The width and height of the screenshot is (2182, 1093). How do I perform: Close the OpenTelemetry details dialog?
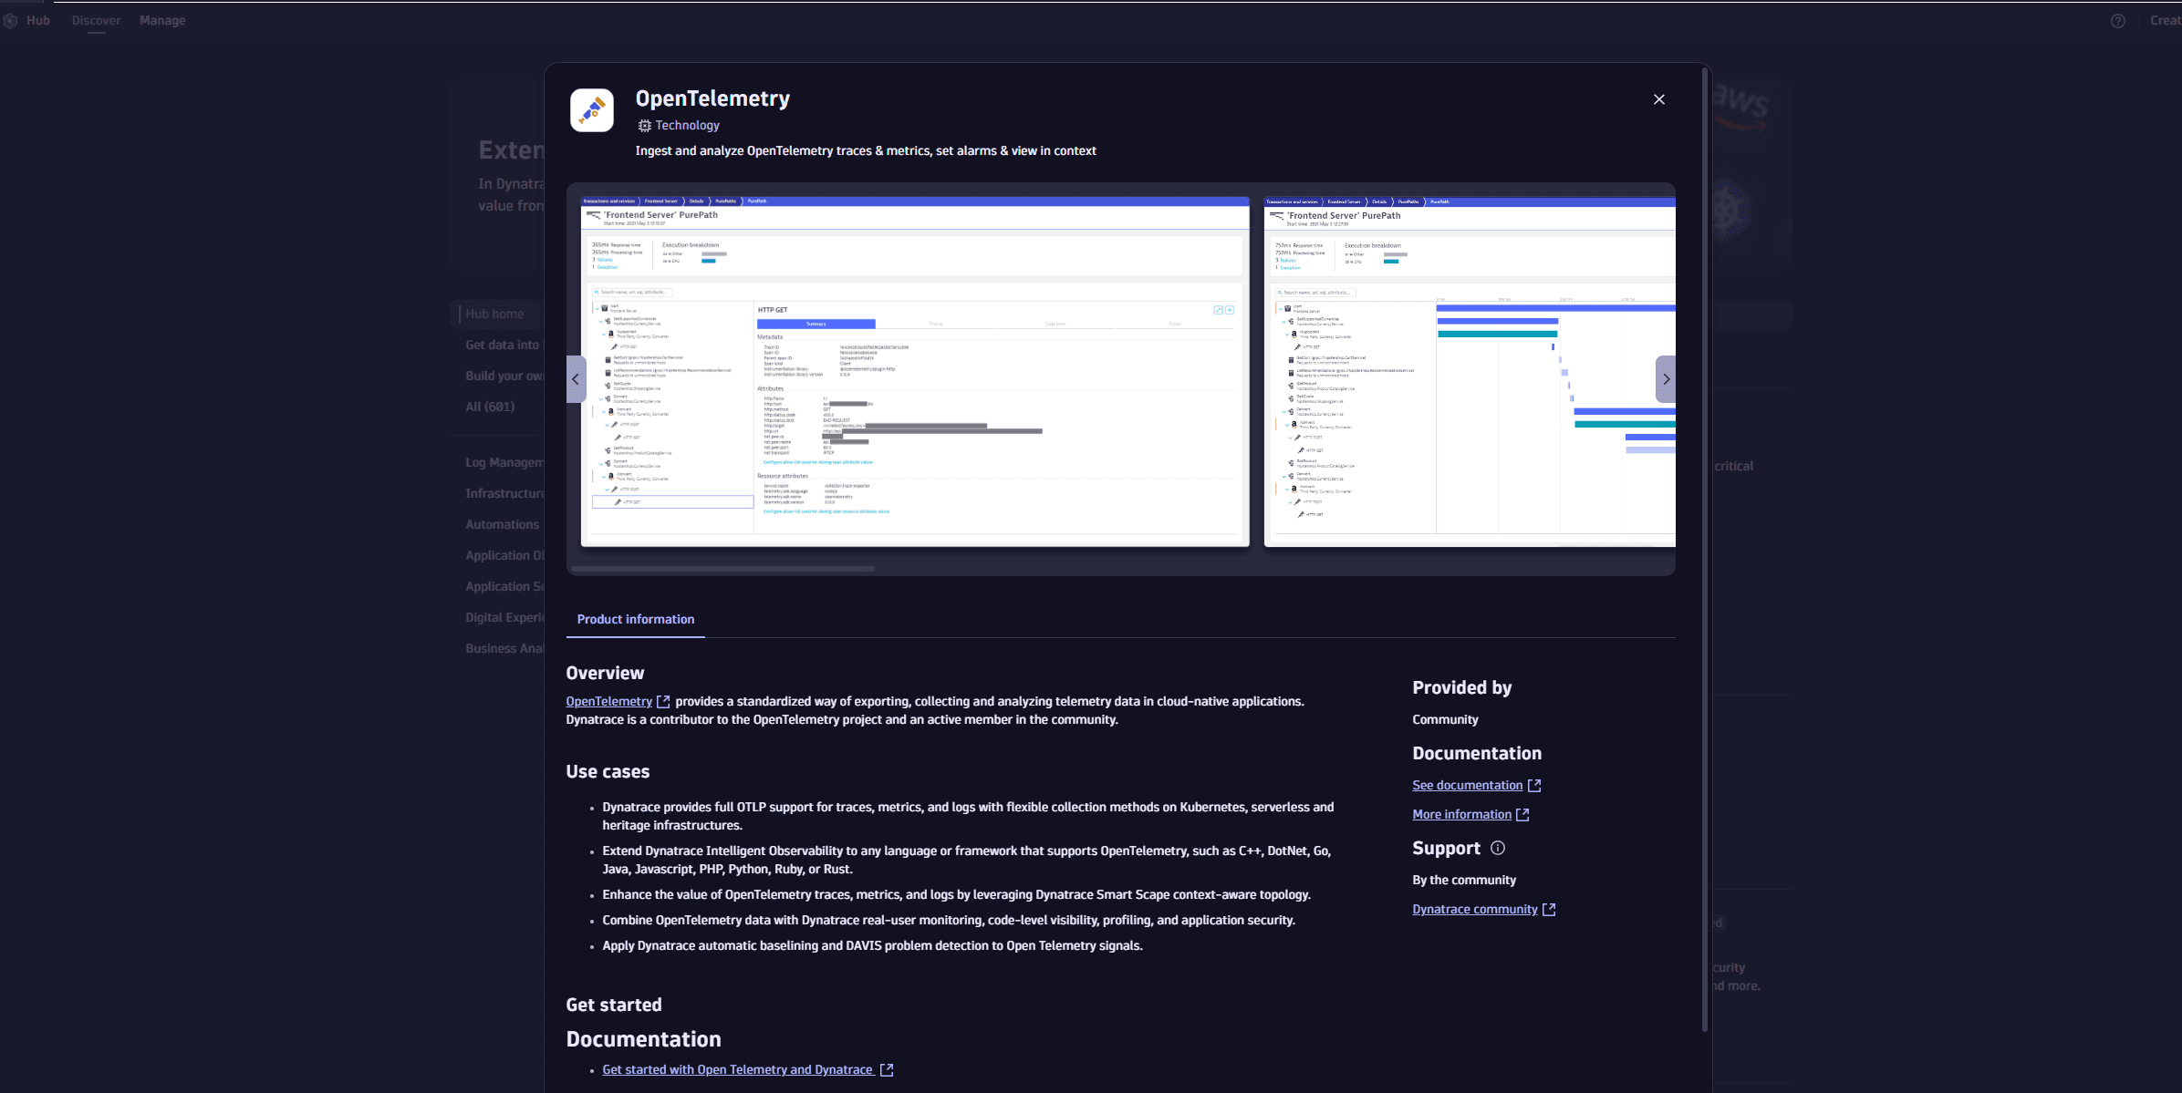(x=1658, y=99)
